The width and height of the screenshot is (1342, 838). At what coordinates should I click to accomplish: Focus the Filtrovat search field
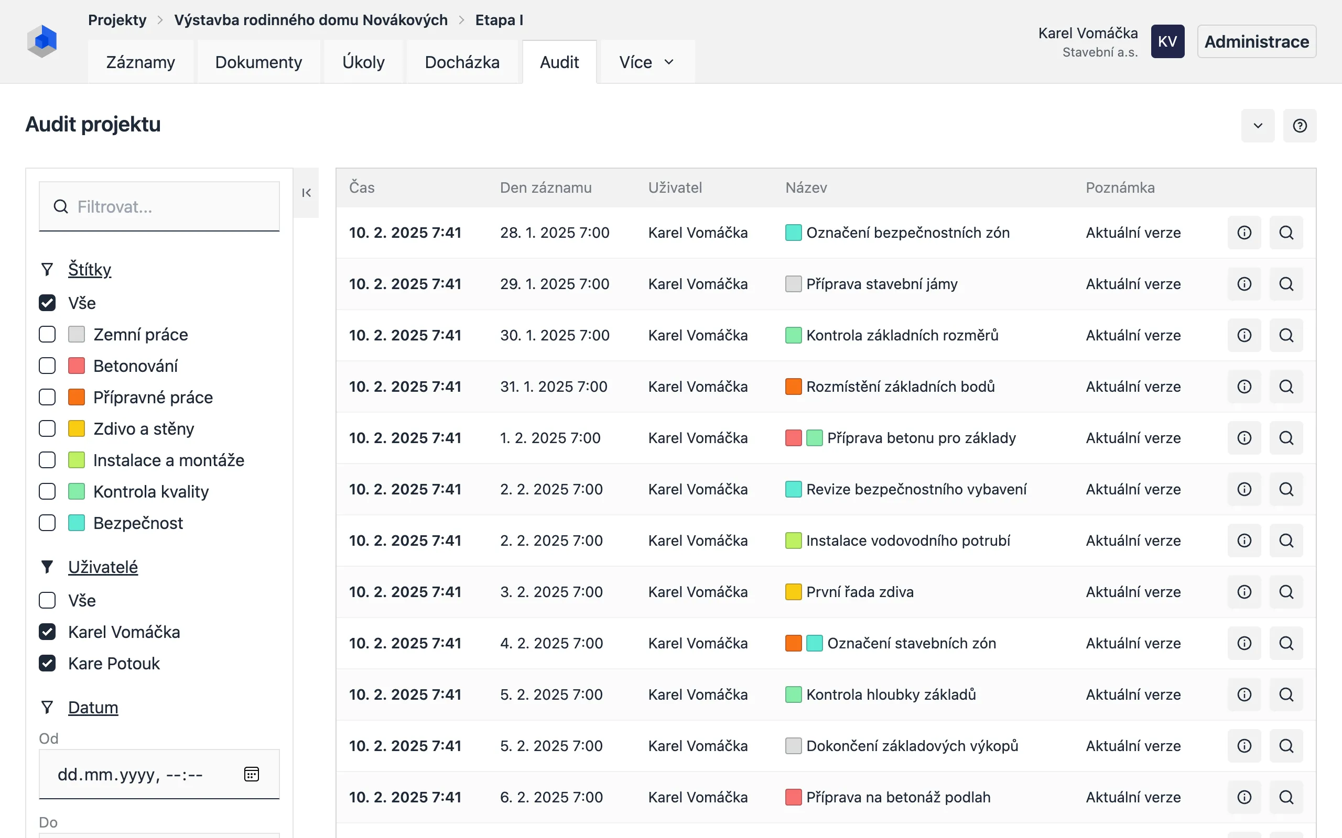(x=159, y=207)
